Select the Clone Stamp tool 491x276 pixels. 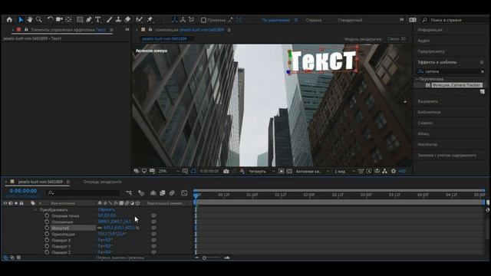pyautogui.click(x=118, y=20)
